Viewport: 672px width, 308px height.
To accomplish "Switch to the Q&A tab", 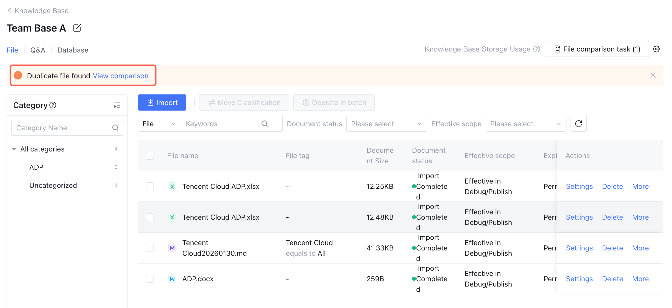I will [38, 50].
